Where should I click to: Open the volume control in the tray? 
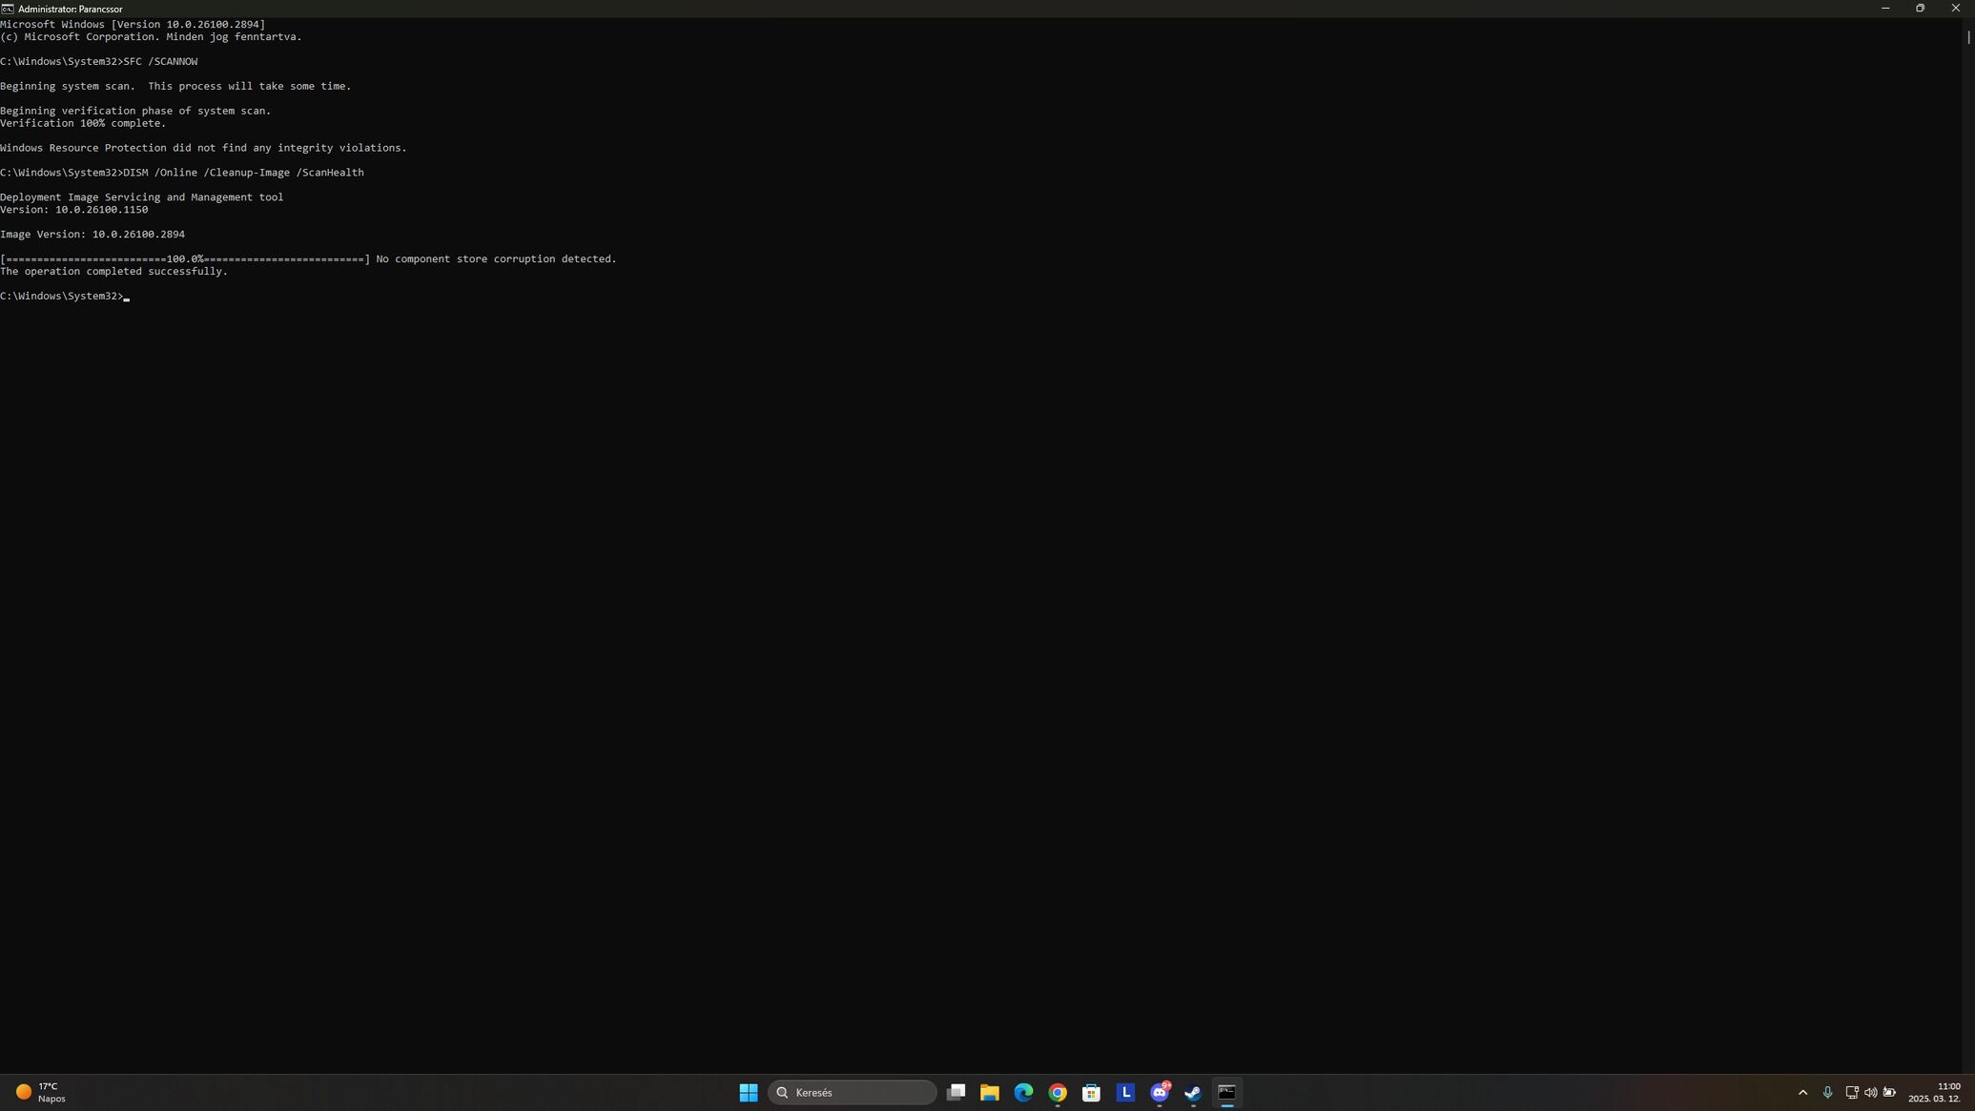[x=1870, y=1092]
